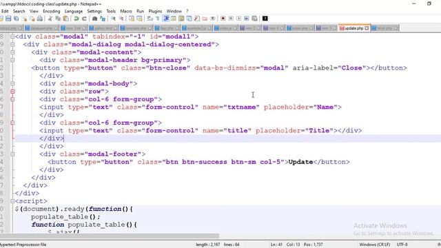Switch to the new 2 tab

coord(249,28)
